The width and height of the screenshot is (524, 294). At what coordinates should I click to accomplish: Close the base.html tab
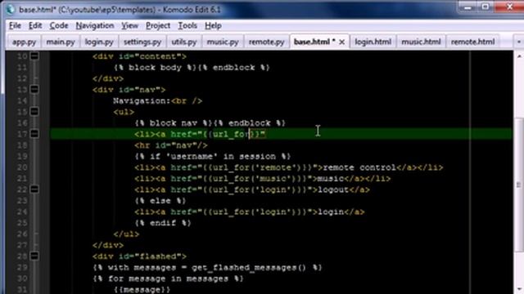(342, 42)
